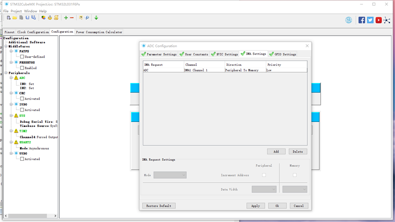The width and height of the screenshot is (395, 222).
Task: Click the Open Project folder icon
Action: (x=15, y=18)
